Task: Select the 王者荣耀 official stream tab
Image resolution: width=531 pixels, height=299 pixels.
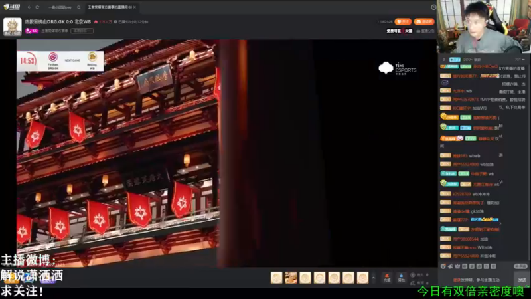Action: click(110, 7)
